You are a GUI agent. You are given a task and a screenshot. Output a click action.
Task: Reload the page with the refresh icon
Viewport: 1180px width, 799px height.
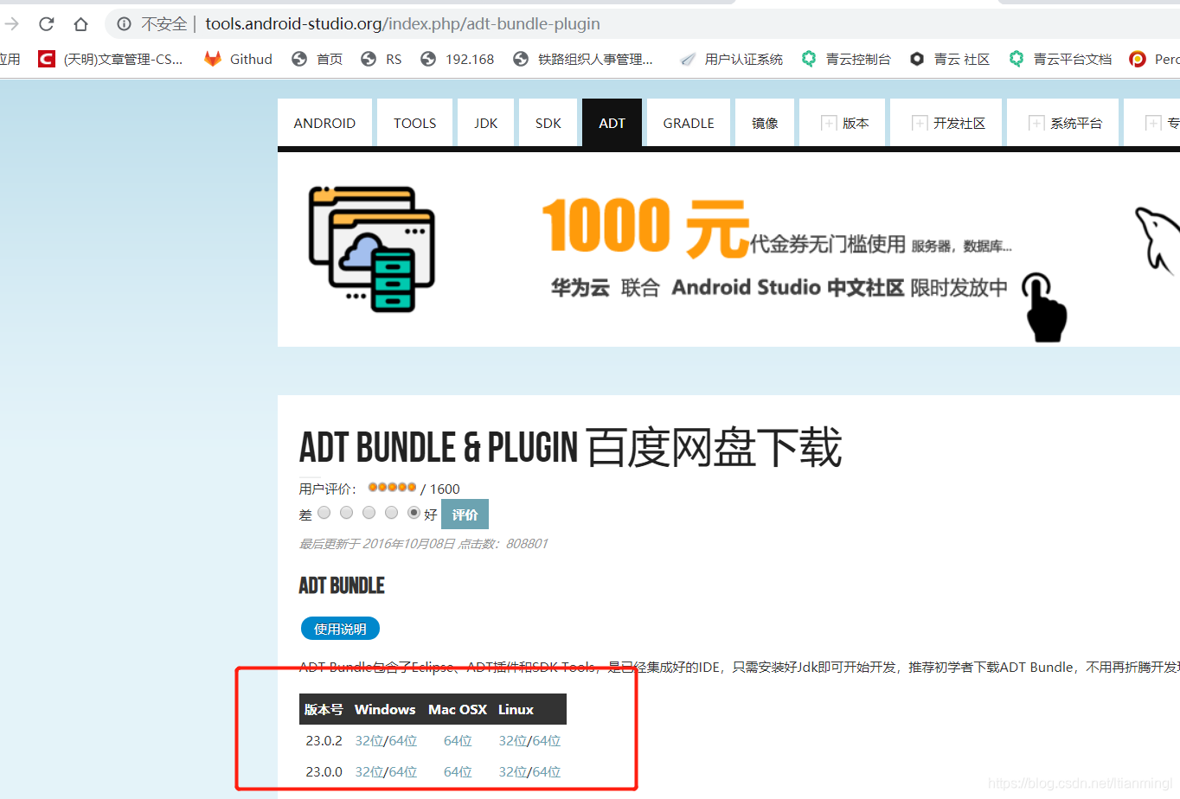click(47, 23)
